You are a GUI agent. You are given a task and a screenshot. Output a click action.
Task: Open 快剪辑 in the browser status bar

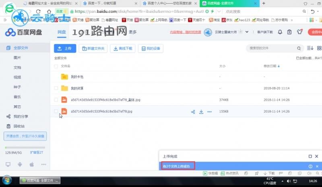[210, 173]
